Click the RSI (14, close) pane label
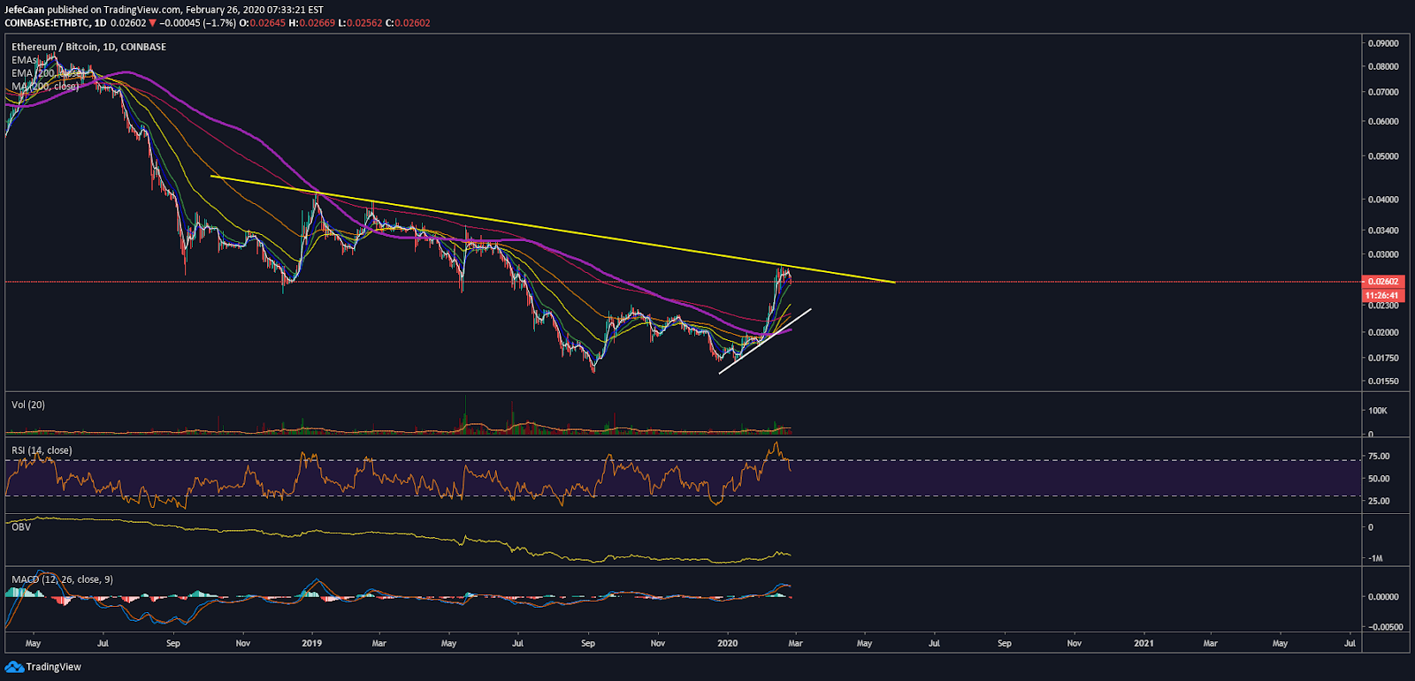Viewport: 1415px width, 681px height. (42, 450)
